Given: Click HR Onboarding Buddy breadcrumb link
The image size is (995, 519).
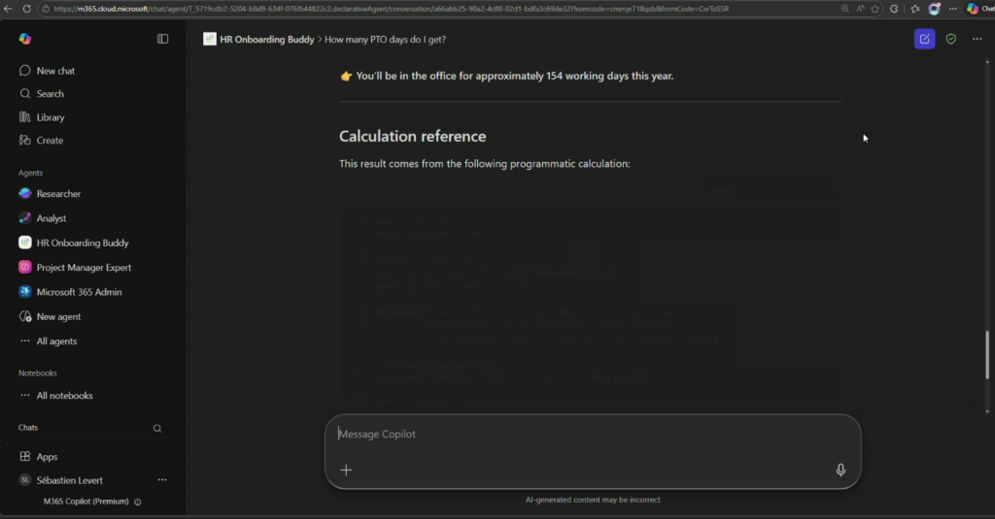Looking at the screenshot, I should pyautogui.click(x=266, y=40).
